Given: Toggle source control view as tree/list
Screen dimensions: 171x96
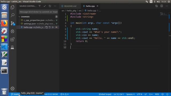Looking at the screenshot, I should (x=40, y=6).
